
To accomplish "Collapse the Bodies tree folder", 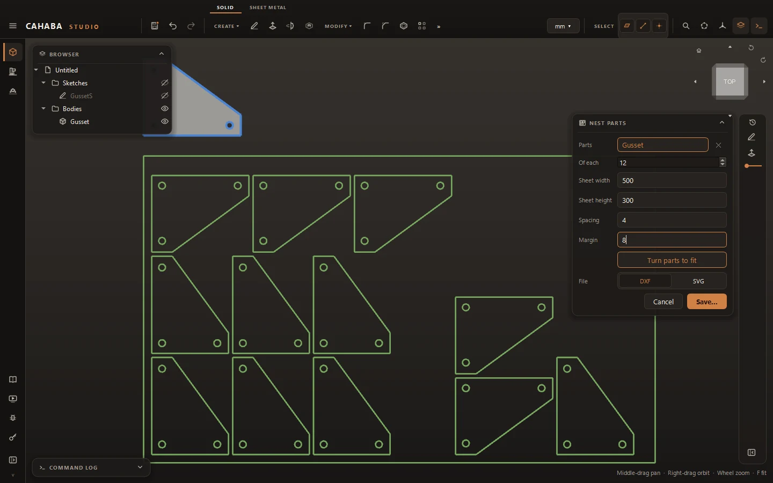I will pos(43,108).
